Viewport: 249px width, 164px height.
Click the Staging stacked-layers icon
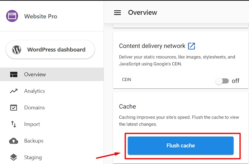(x=14, y=157)
